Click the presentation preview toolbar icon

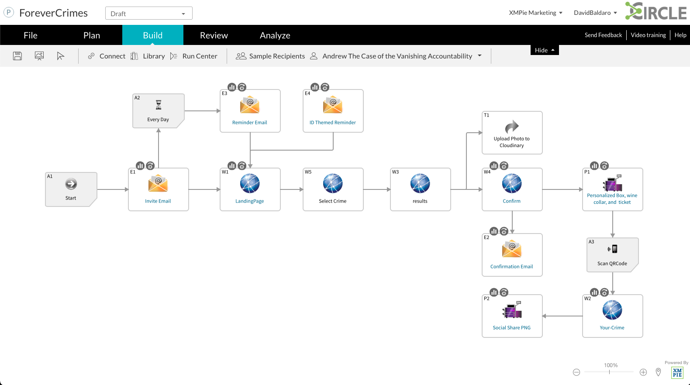39,56
